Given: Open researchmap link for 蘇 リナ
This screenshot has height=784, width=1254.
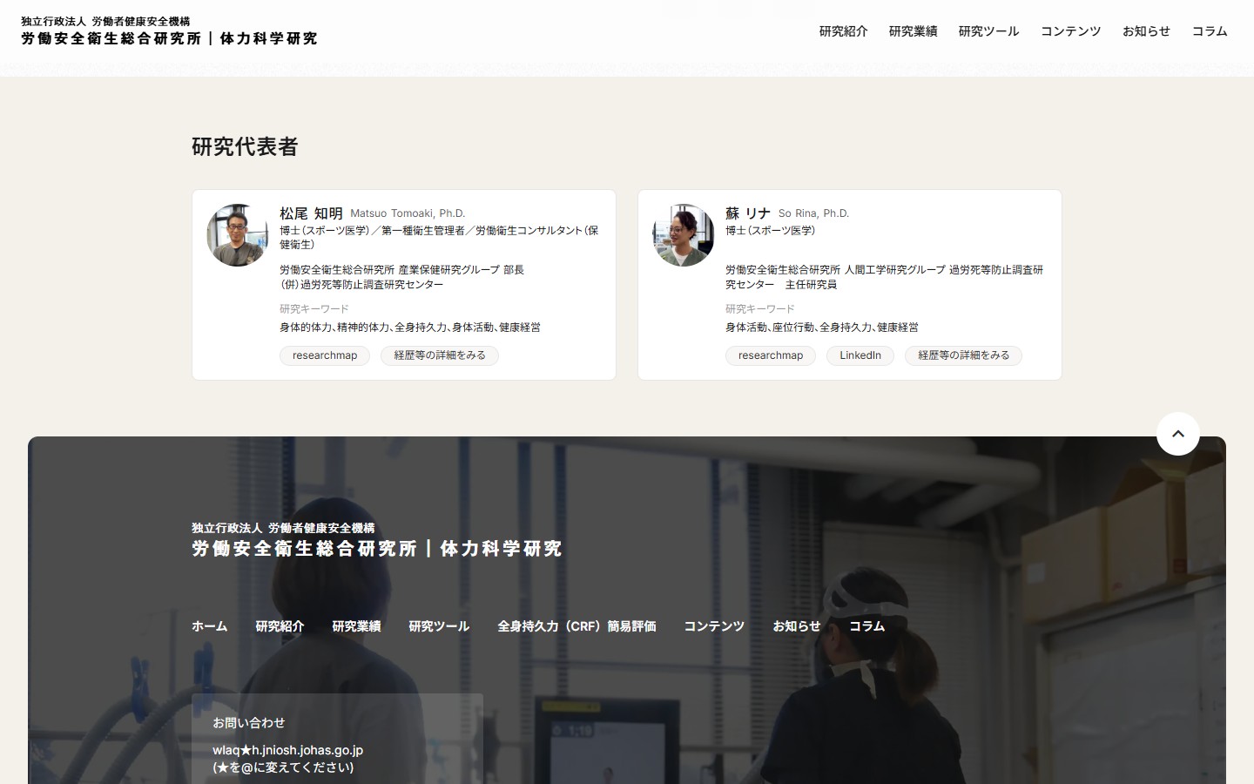Looking at the screenshot, I should click(x=771, y=355).
